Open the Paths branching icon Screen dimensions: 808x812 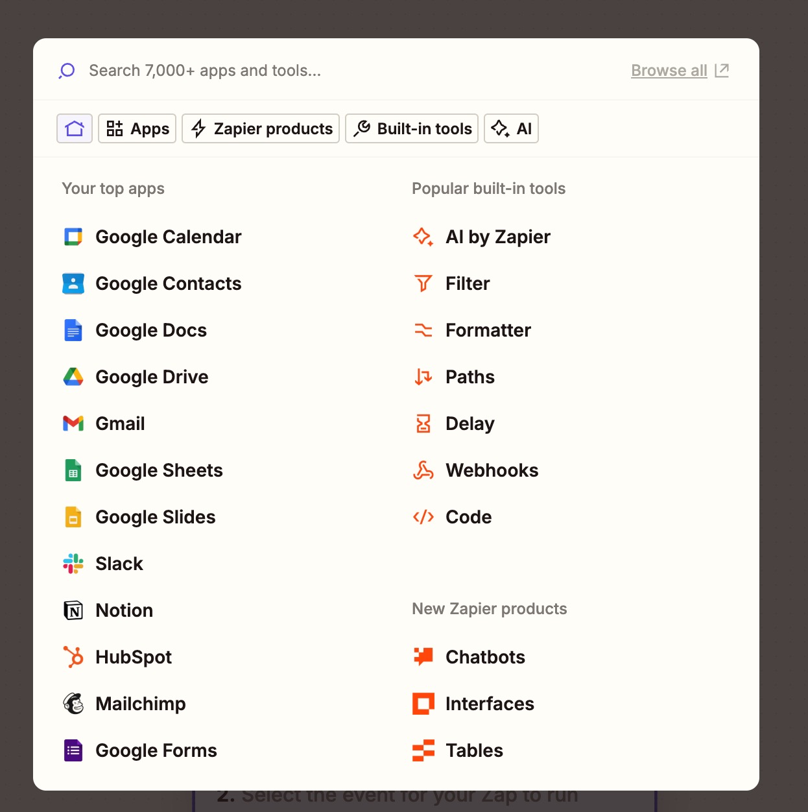coord(423,377)
